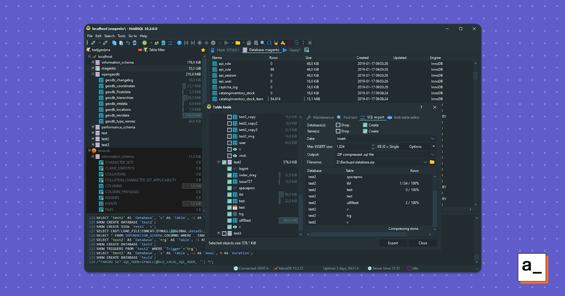Open the Data mode dropdown showing Insert
This screenshot has width=565, height=296.
[432, 139]
